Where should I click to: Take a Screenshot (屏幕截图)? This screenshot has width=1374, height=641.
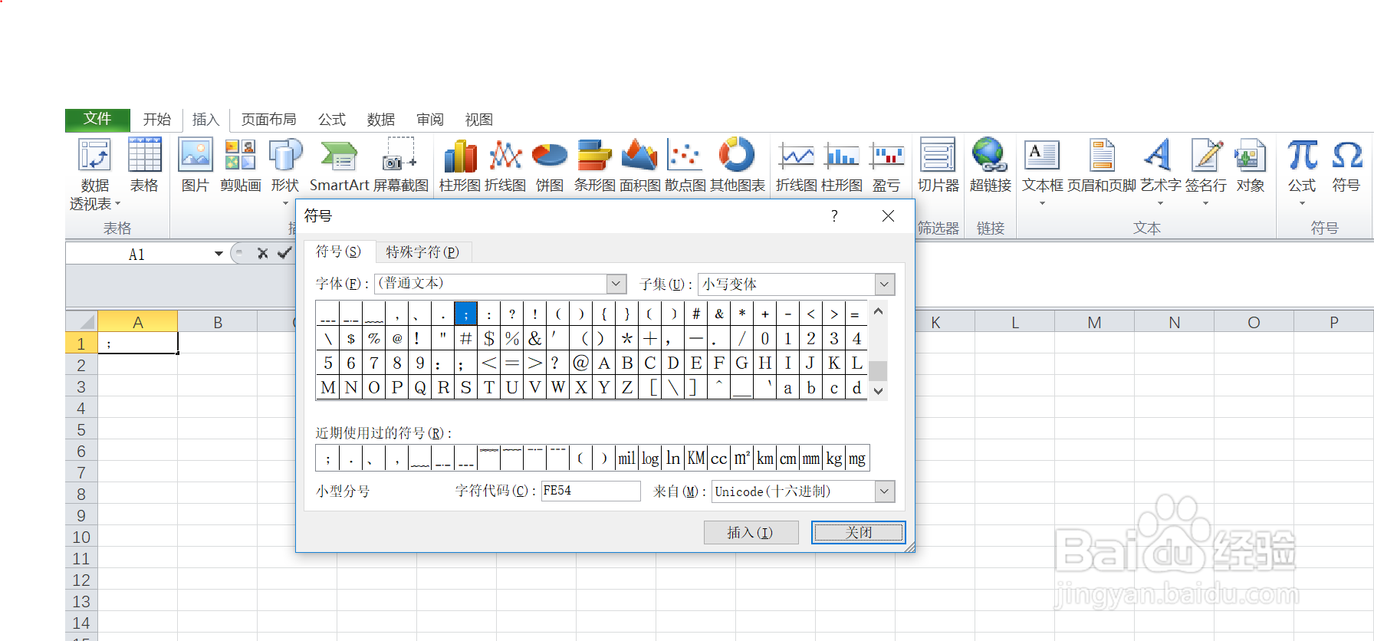(x=401, y=165)
